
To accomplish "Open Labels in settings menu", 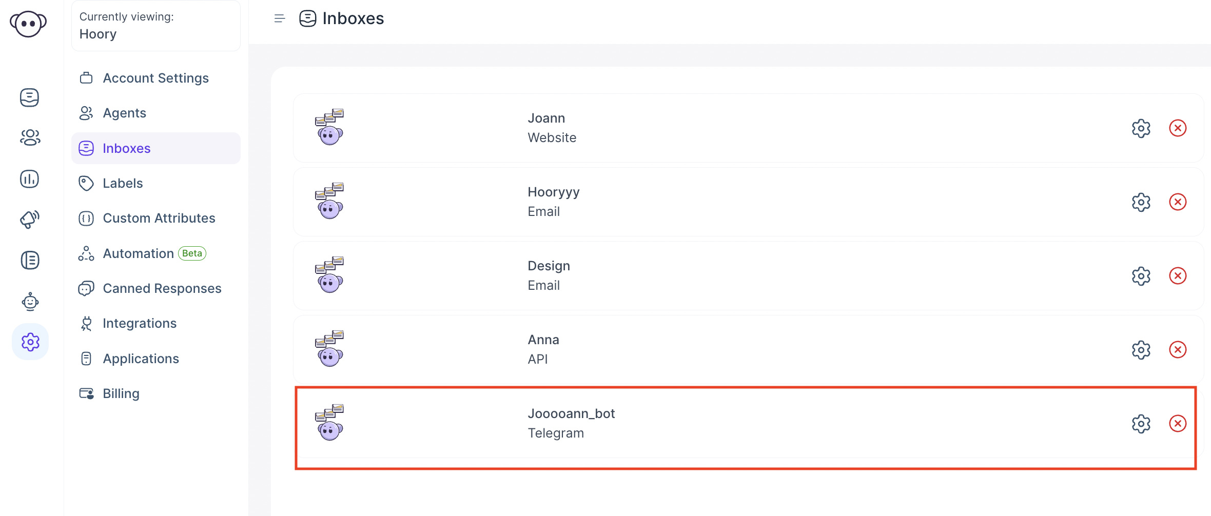I will pos(156,183).
